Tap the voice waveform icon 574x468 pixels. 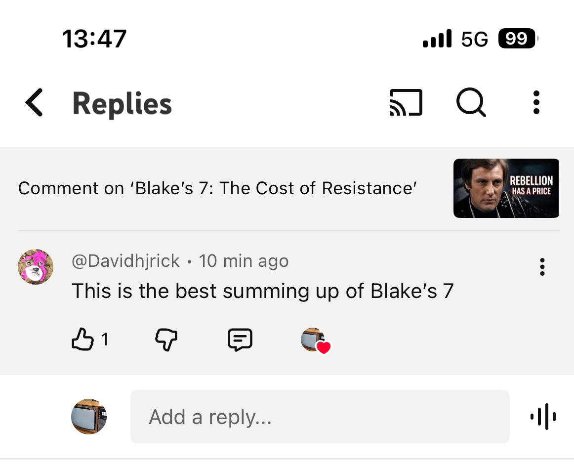[543, 417]
